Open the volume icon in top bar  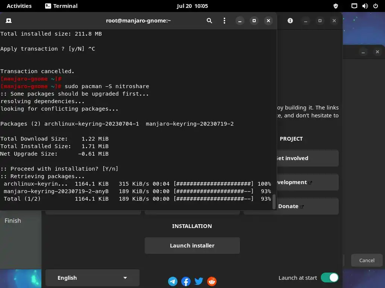[365, 6]
